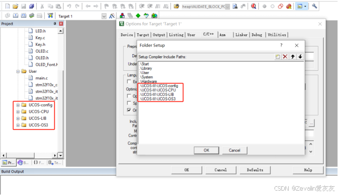Click the Folder Setup '?' help button
Screen dimensions: 338x195
[281, 45]
